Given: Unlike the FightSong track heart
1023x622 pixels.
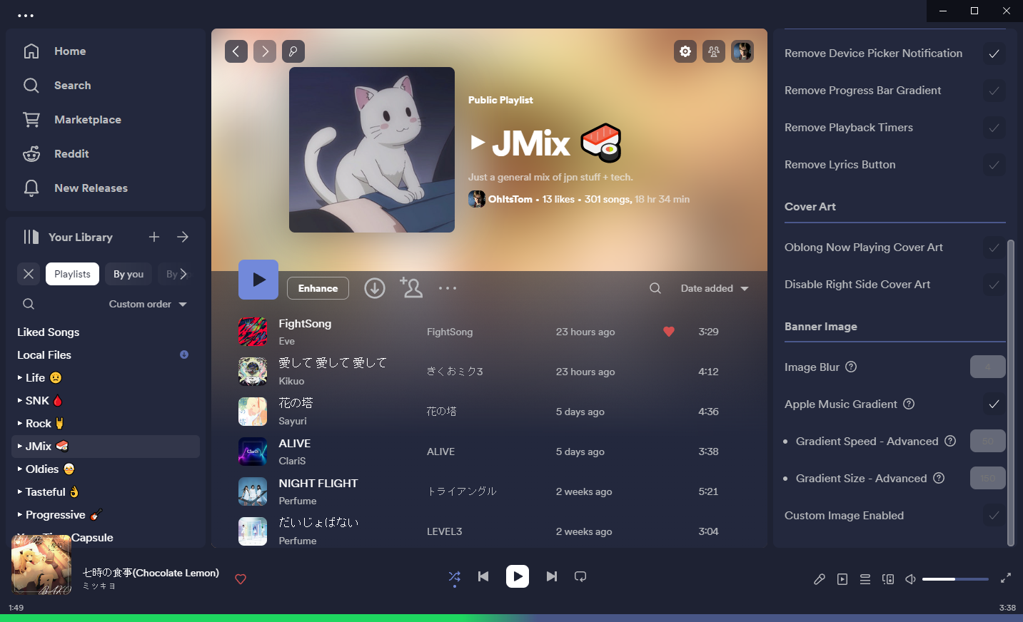Looking at the screenshot, I should click(x=669, y=332).
